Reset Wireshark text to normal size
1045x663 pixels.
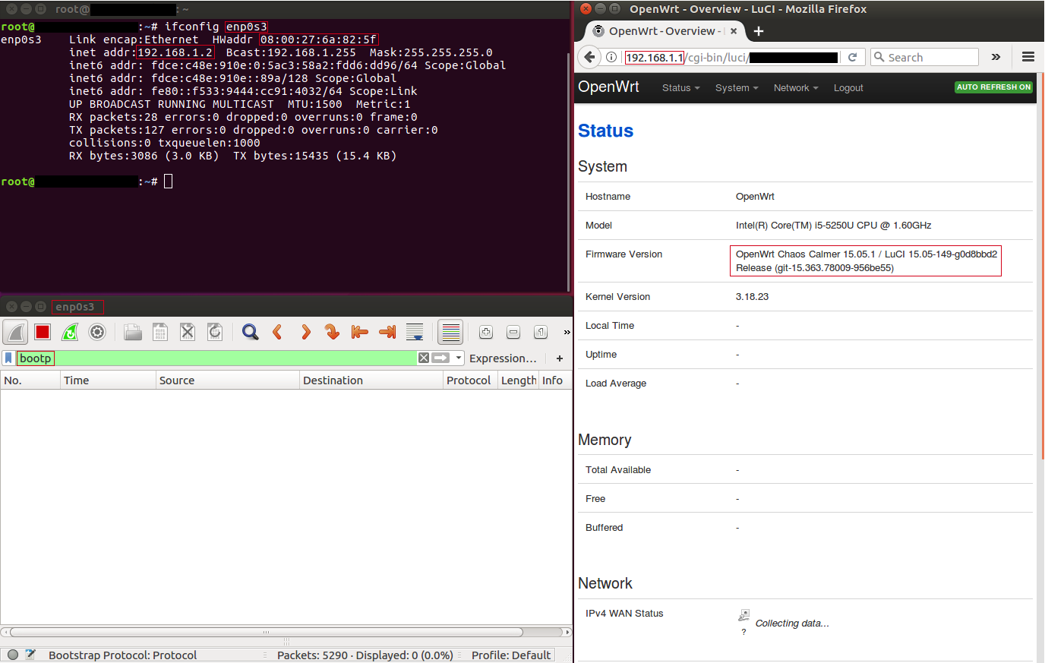point(541,332)
